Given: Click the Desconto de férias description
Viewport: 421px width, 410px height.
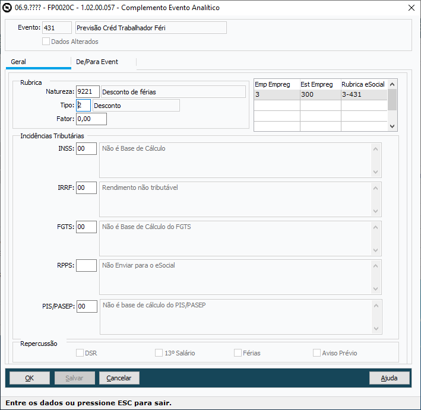Looking at the screenshot, I should [x=173, y=92].
